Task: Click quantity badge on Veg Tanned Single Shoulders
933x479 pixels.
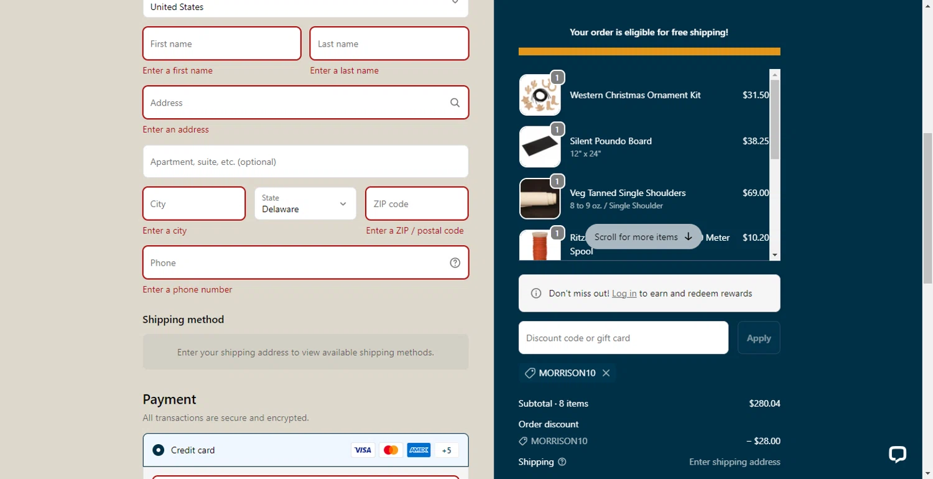Action: tap(557, 180)
